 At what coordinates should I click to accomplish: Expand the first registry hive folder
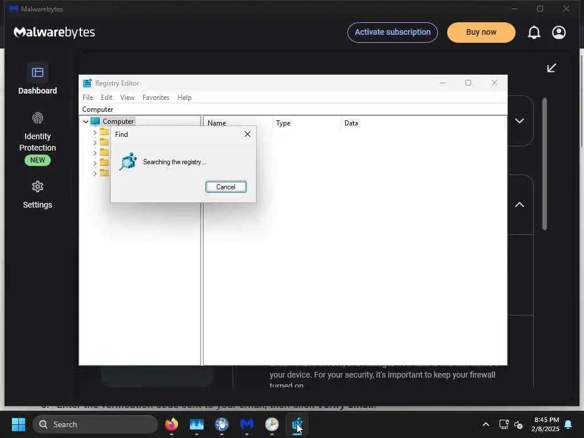click(x=95, y=132)
